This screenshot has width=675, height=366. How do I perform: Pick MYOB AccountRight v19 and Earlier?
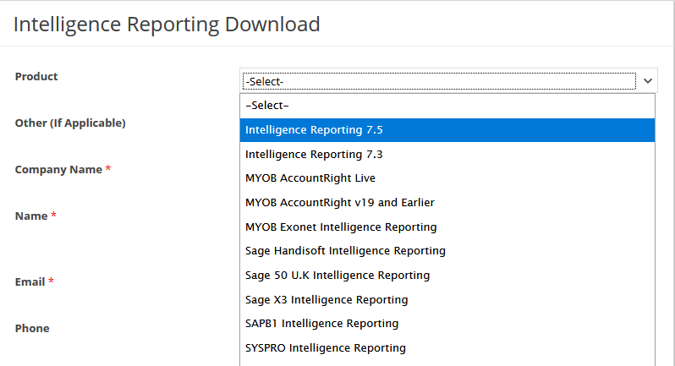tap(447, 203)
